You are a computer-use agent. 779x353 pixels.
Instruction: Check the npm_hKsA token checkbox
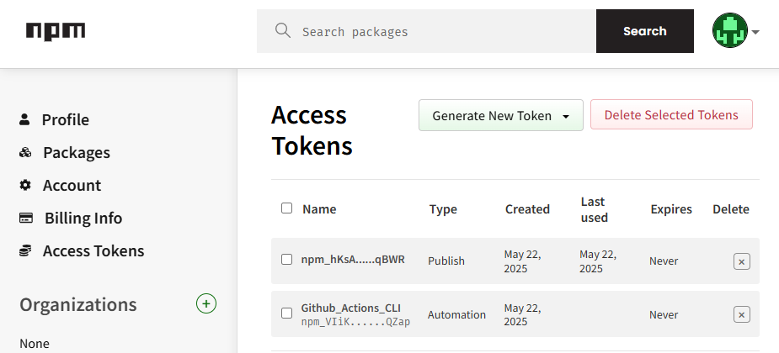[x=287, y=260]
